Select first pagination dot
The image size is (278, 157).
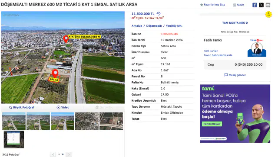59,154
